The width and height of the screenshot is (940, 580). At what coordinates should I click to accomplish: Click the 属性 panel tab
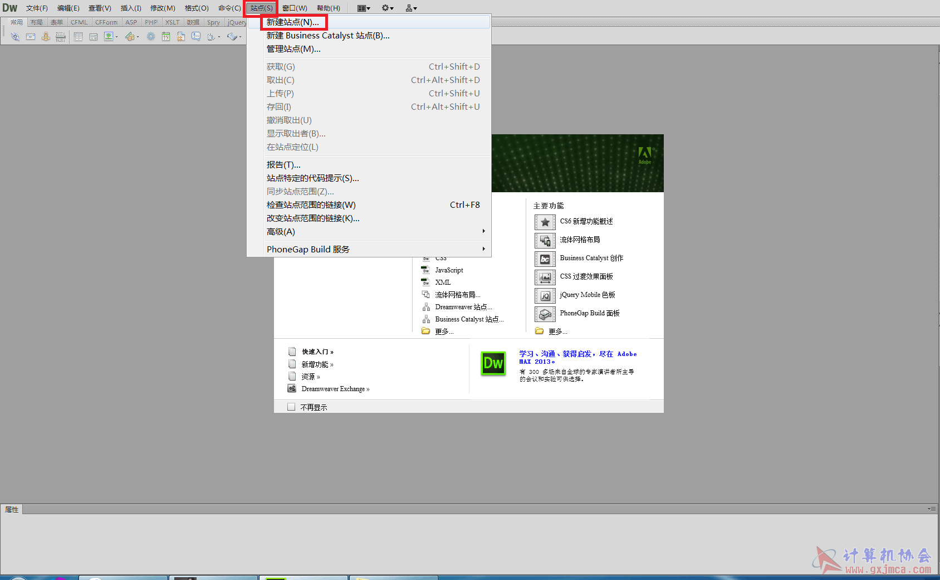pos(12,509)
